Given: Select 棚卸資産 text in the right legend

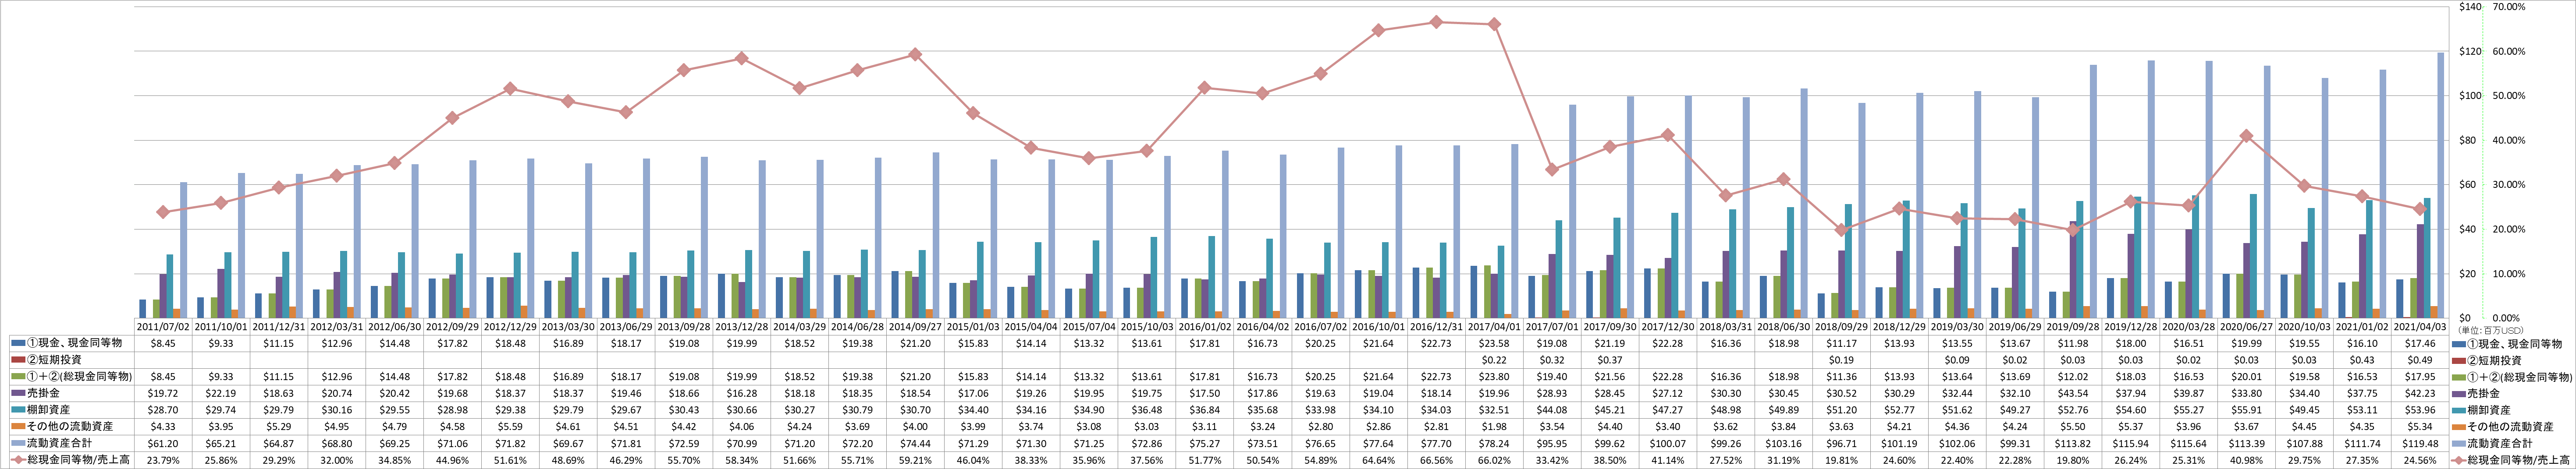Looking at the screenshot, I should pyautogui.click(x=2490, y=410).
